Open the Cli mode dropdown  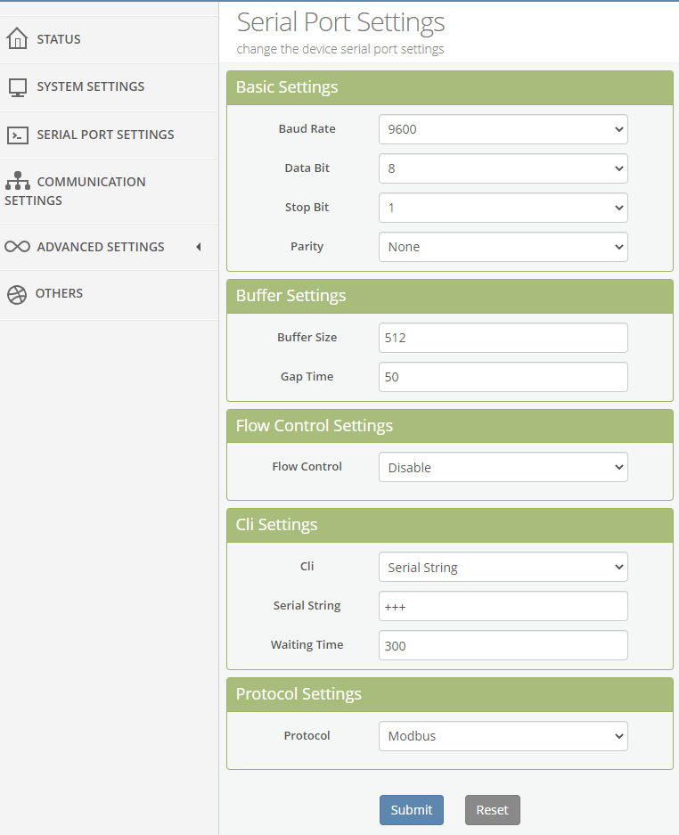pos(503,567)
